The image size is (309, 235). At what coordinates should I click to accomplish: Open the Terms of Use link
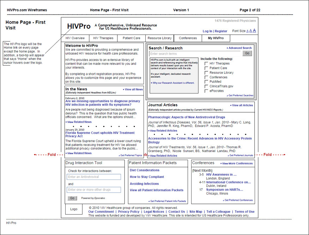point(244,212)
